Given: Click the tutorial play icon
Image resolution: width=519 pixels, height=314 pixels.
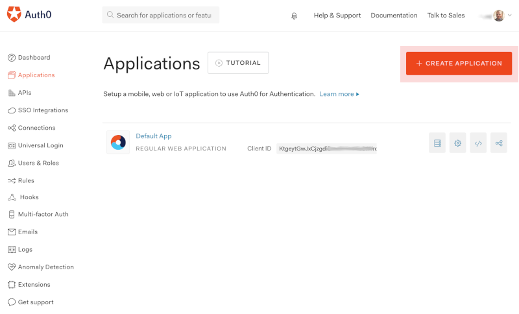Looking at the screenshot, I should pyautogui.click(x=219, y=63).
